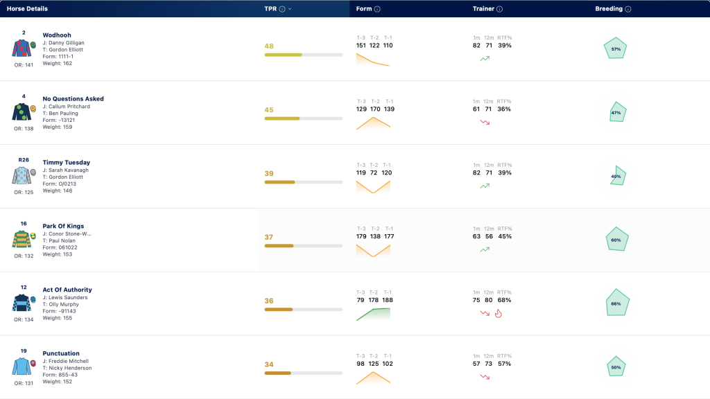Select the Horse Details column header
Screen dimensions: 710x399
click(x=27, y=8)
